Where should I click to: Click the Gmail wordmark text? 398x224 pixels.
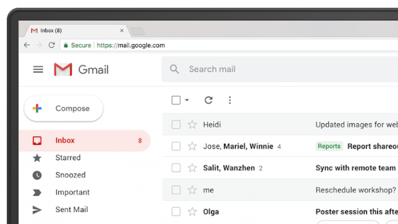(x=93, y=69)
